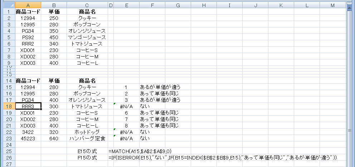355x167 pixels.
Task: Click あるが単価が違う result in row 15
Action: coord(160,87)
